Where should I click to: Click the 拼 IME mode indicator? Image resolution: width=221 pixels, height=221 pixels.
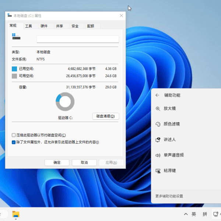(205, 214)
